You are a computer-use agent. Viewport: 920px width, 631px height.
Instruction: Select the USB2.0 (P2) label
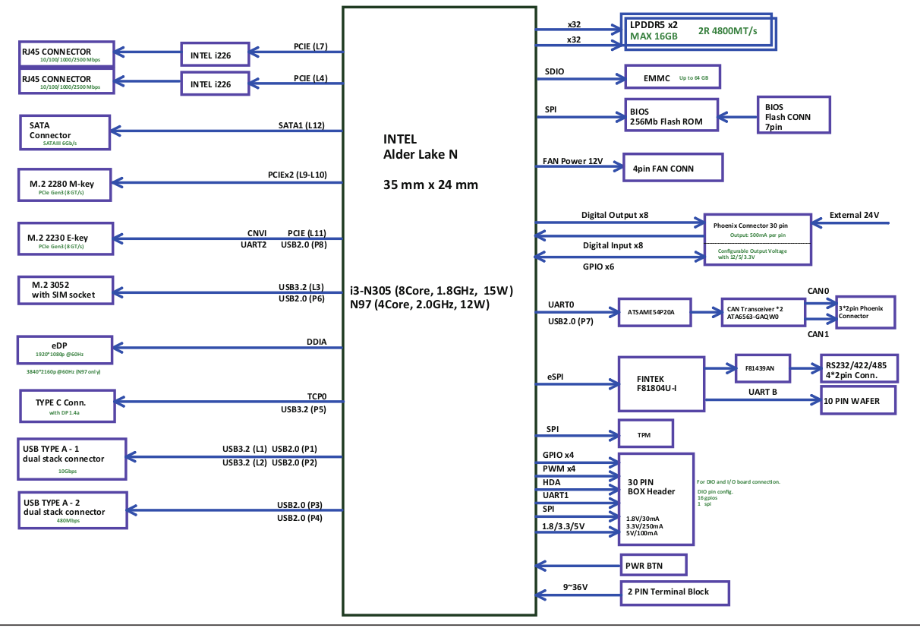click(295, 462)
